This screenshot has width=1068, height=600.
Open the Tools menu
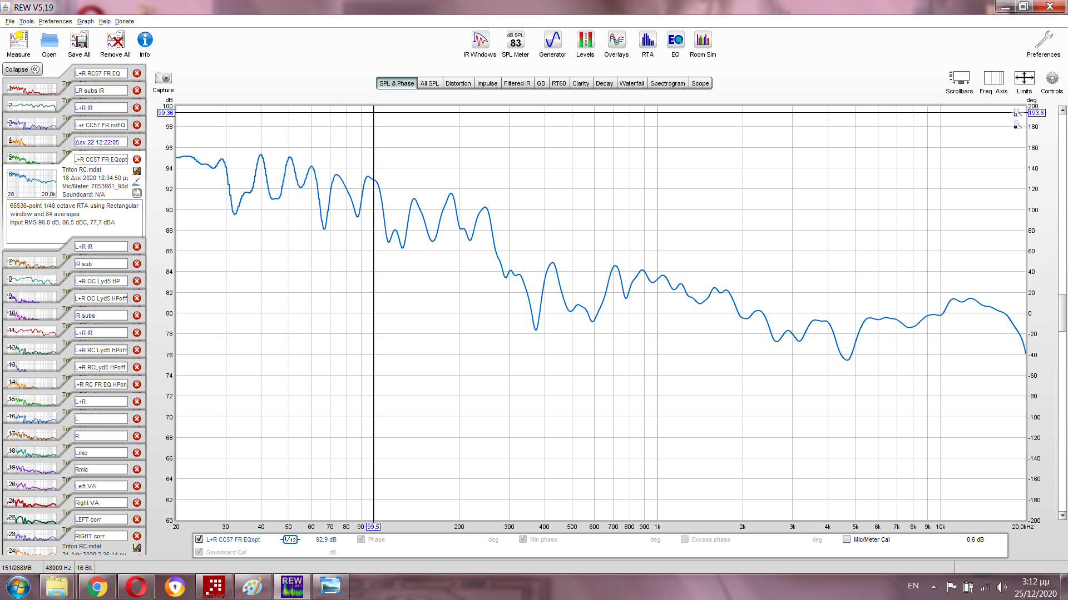pos(26,21)
